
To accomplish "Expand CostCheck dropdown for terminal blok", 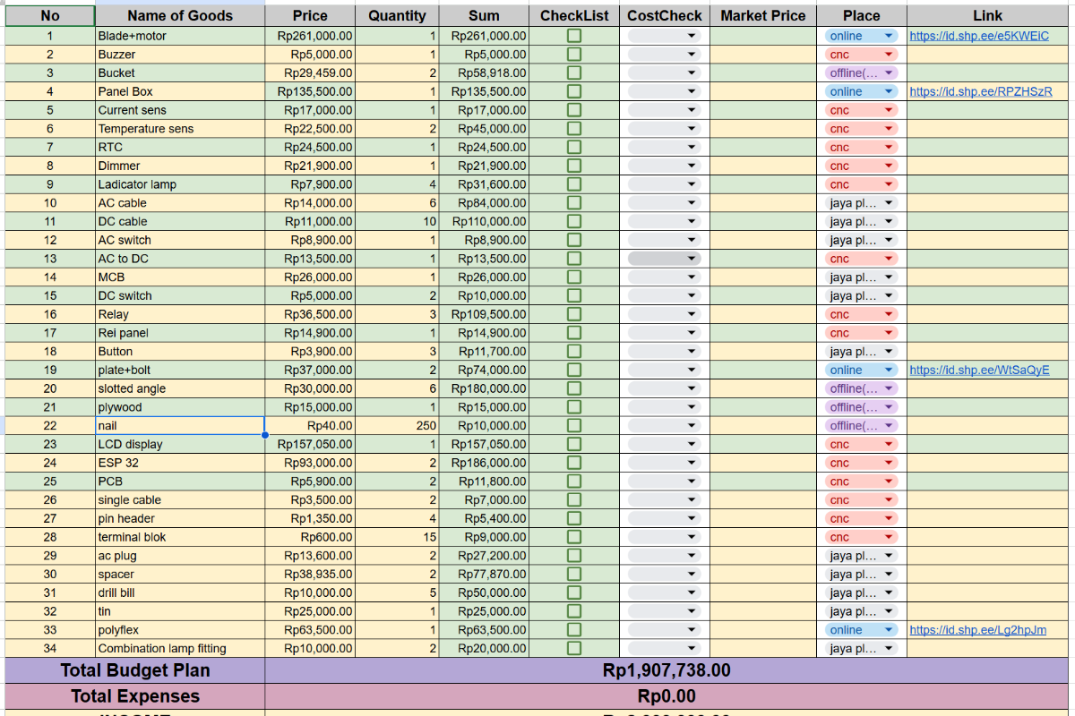I will point(664,537).
